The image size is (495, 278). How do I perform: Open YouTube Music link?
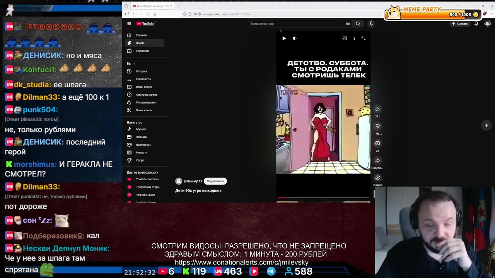[x=145, y=195]
